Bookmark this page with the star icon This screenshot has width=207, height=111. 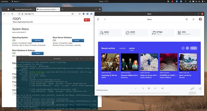pos(73,14)
